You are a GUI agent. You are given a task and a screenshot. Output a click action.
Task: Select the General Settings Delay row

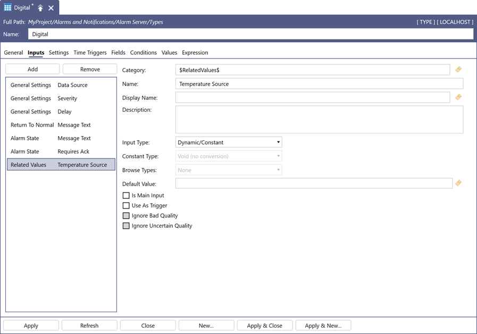pos(61,112)
